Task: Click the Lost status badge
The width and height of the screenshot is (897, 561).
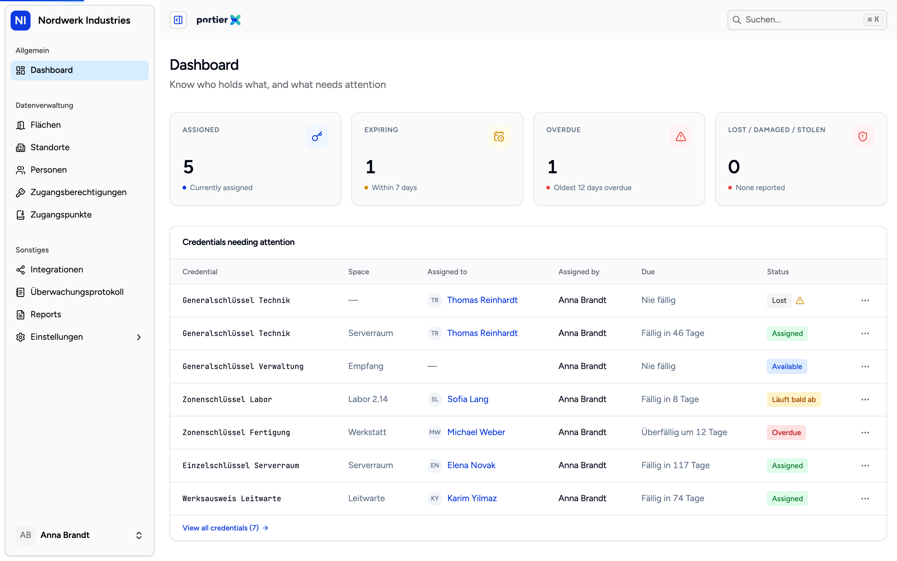Action: pyautogui.click(x=779, y=300)
